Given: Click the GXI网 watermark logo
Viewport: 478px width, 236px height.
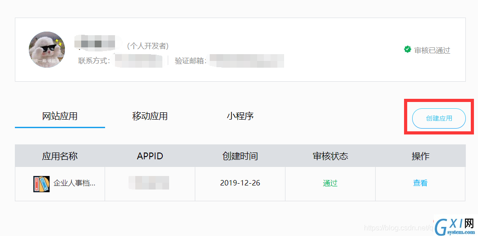Looking at the screenshot, I should (x=455, y=226).
